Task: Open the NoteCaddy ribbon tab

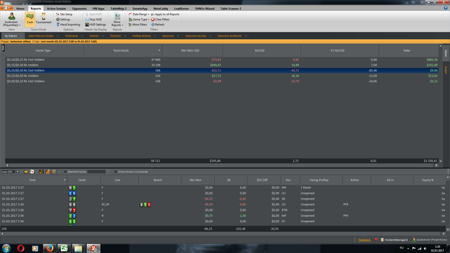Action: [161, 8]
